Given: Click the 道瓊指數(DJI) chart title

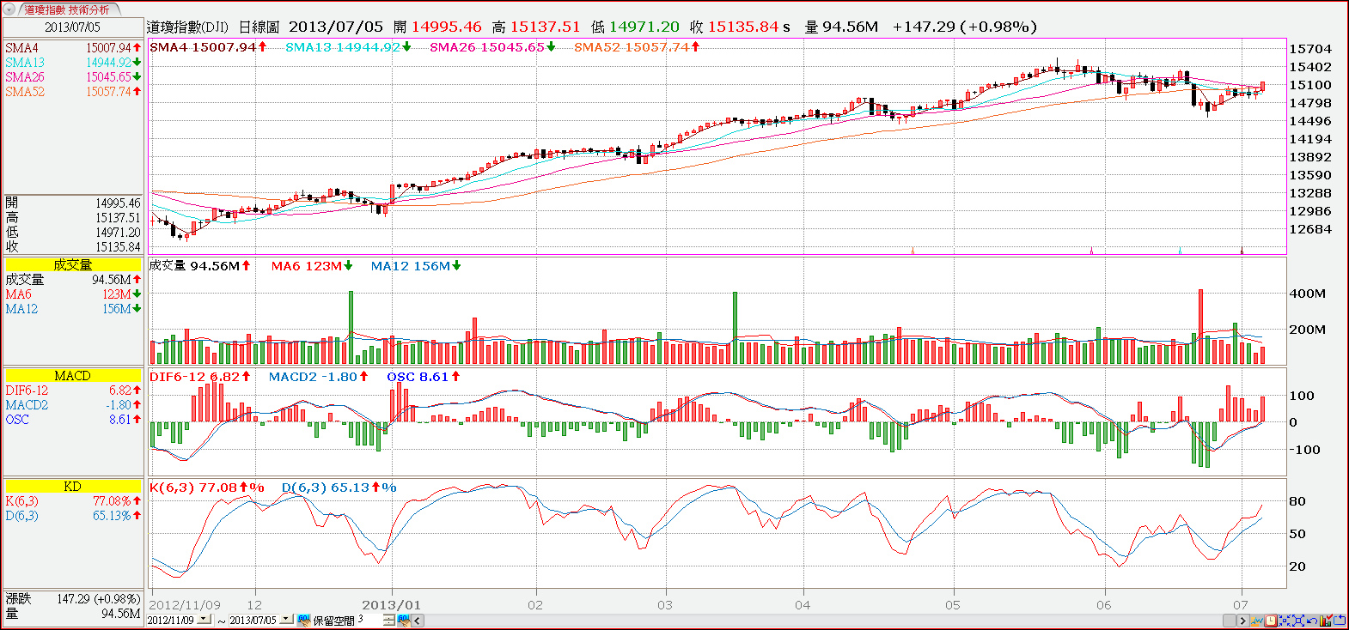Looking at the screenshot, I should 187,27.
